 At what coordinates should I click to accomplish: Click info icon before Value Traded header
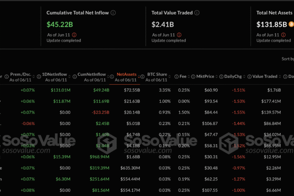249,77
